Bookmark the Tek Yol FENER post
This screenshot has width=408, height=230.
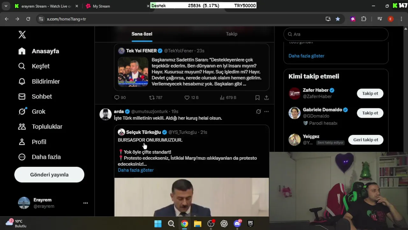click(x=257, y=98)
